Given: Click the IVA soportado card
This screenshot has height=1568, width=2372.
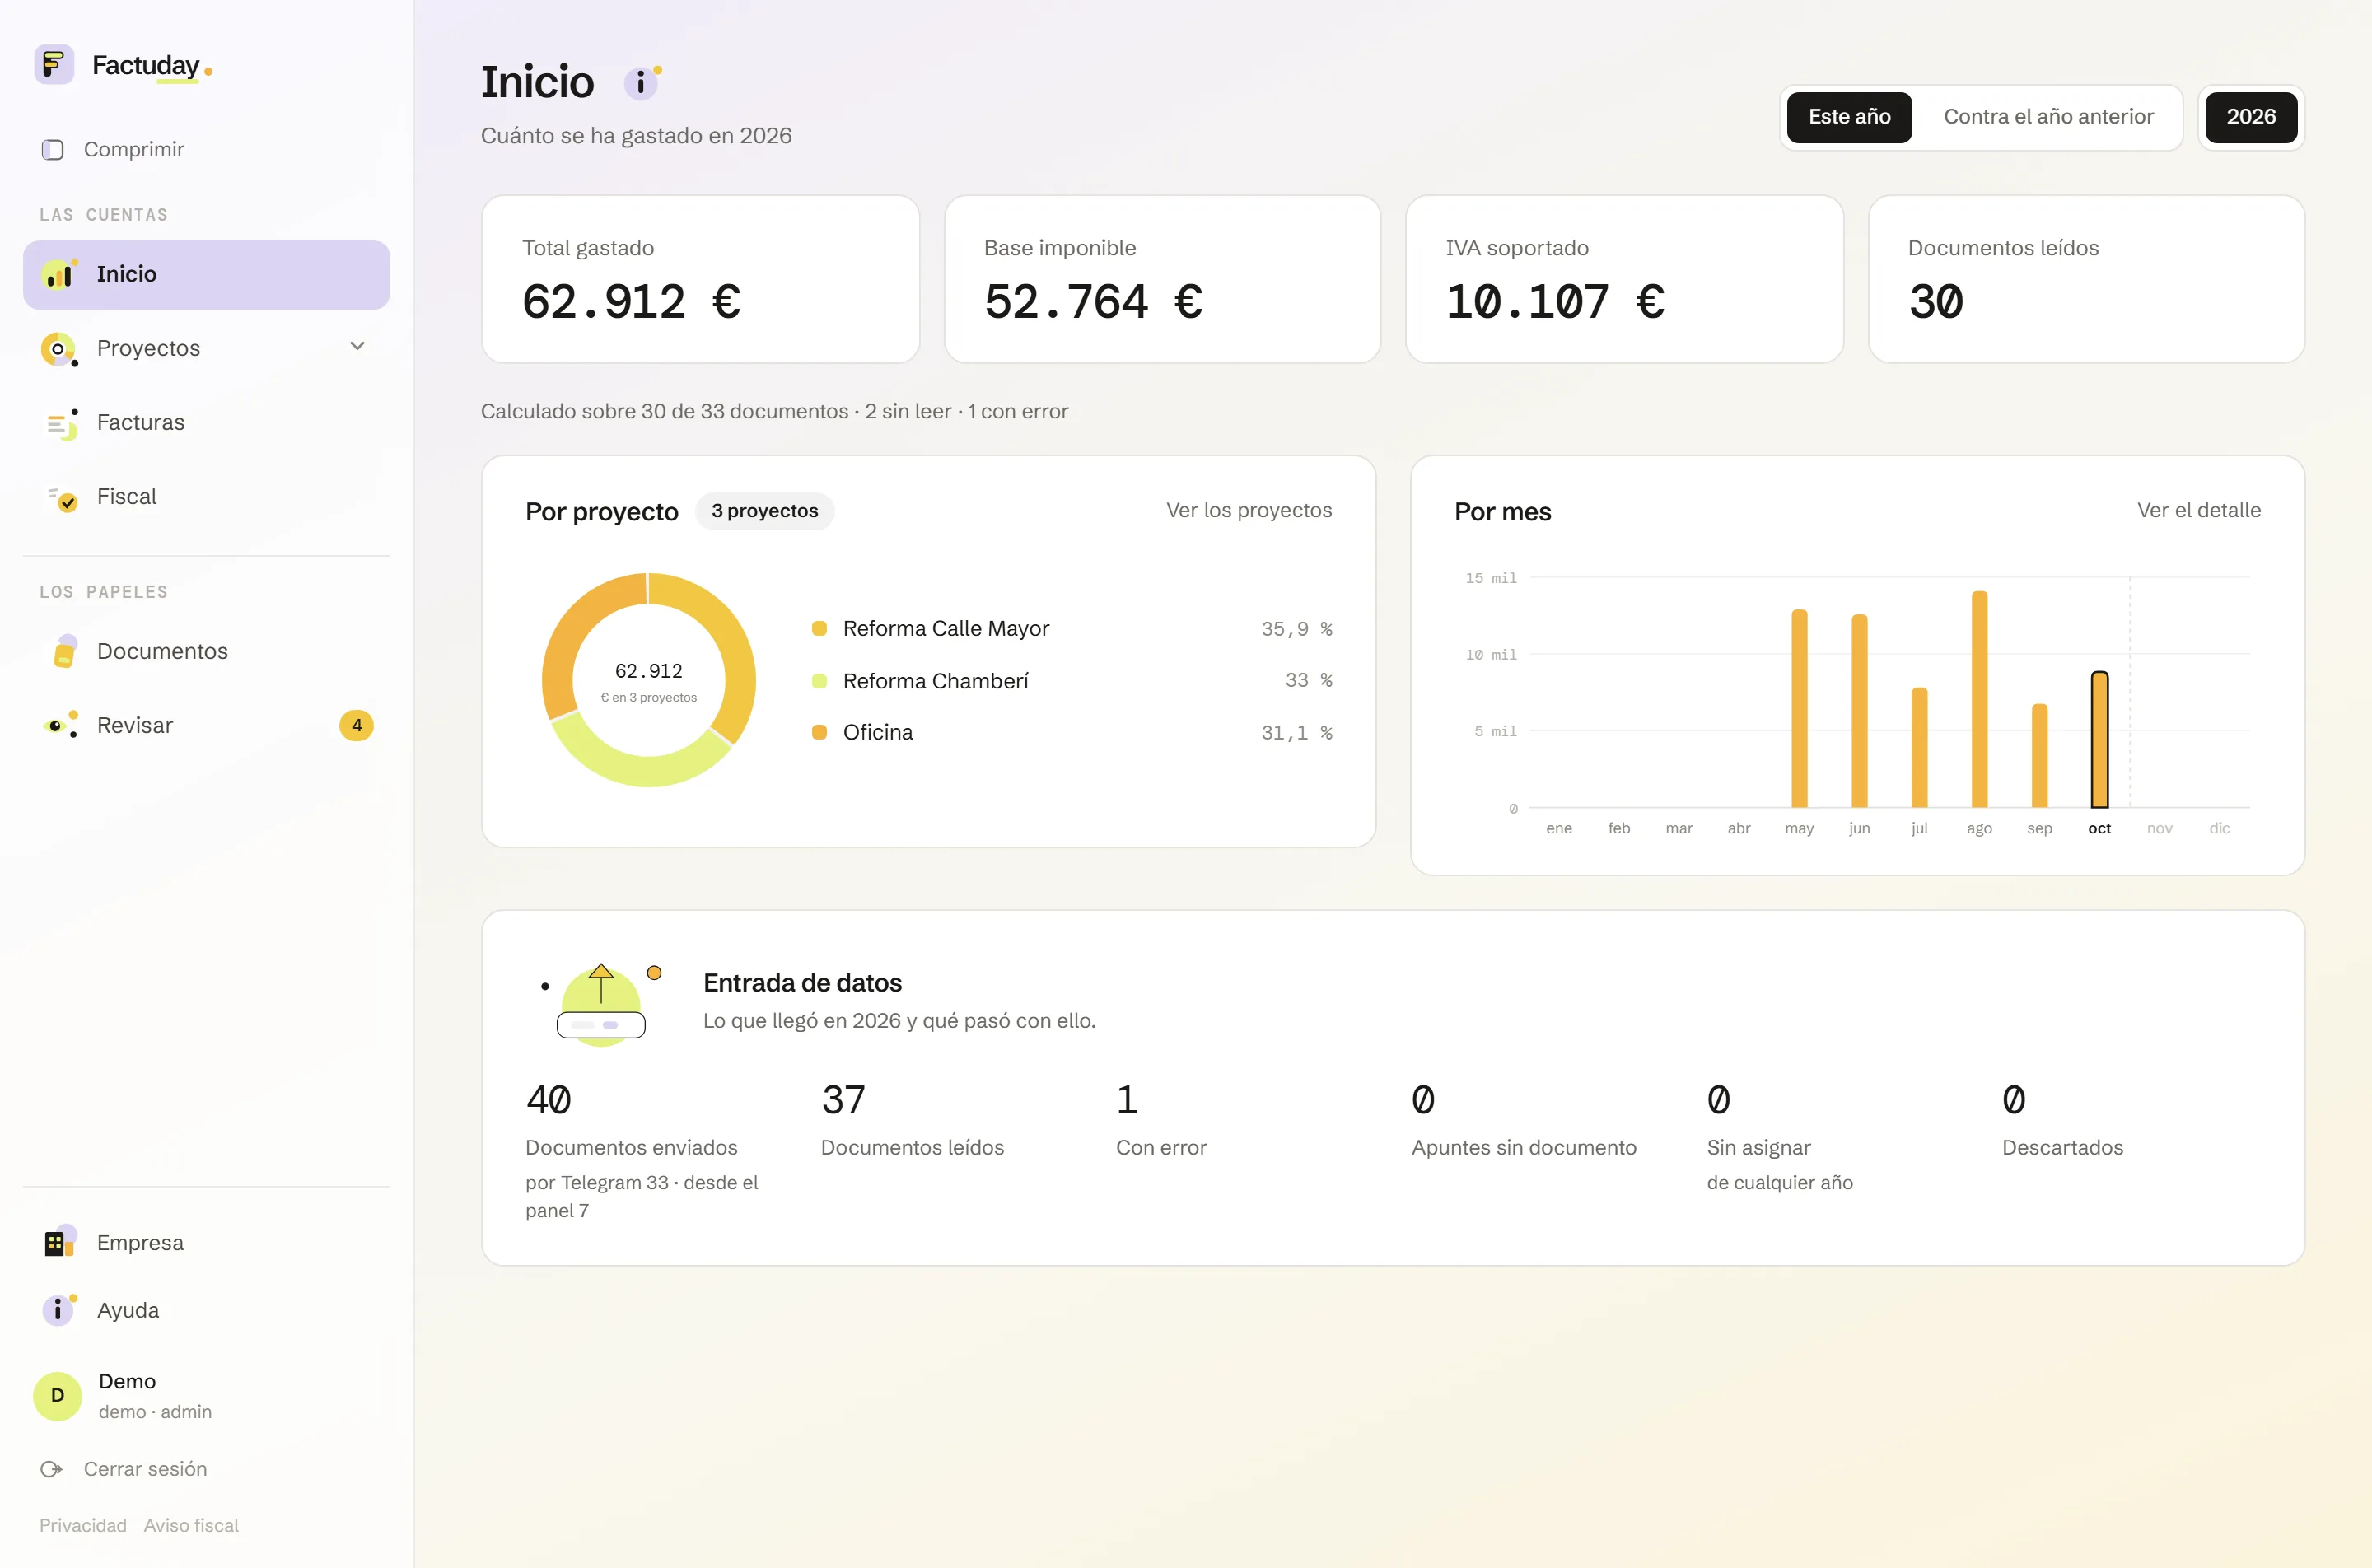Looking at the screenshot, I should pyautogui.click(x=1624, y=279).
